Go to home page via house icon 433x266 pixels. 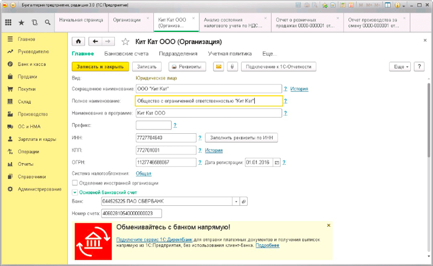pos(79,42)
